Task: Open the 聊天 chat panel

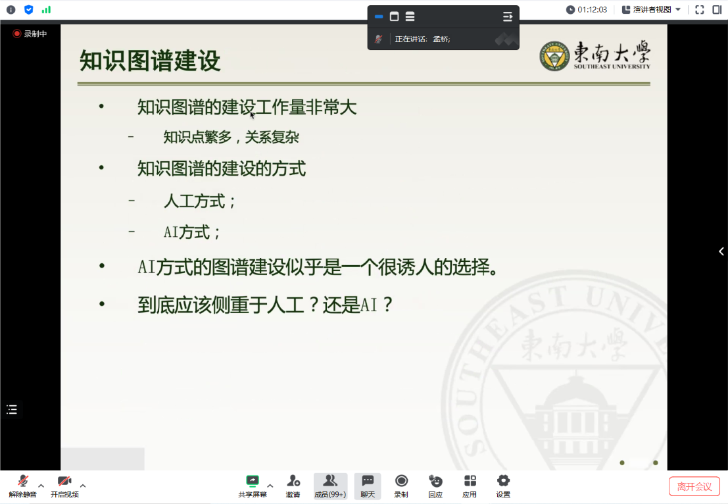Action: pos(368,486)
